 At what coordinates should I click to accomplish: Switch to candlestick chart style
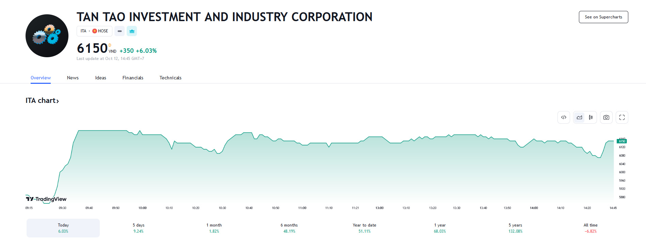point(591,118)
